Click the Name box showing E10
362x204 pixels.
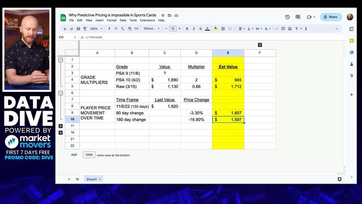(x=67, y=37)
